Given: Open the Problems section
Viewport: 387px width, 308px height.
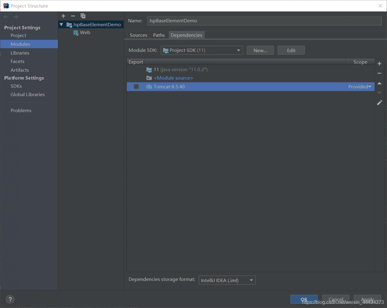Looking at the screenshot, I should (x=21, y=111).
